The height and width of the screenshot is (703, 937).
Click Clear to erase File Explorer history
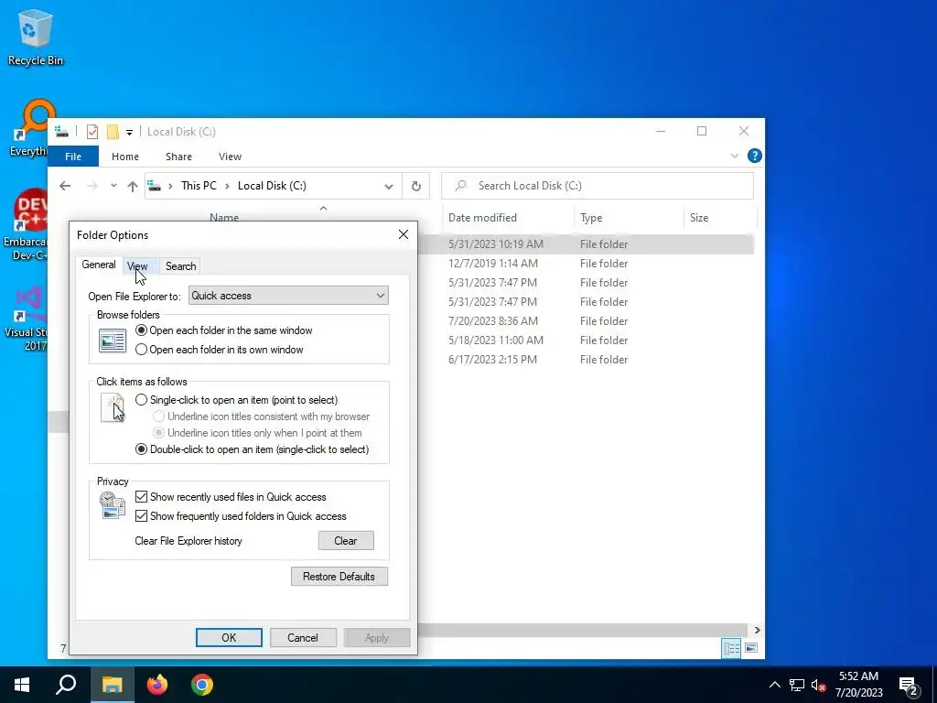point(346,540)
